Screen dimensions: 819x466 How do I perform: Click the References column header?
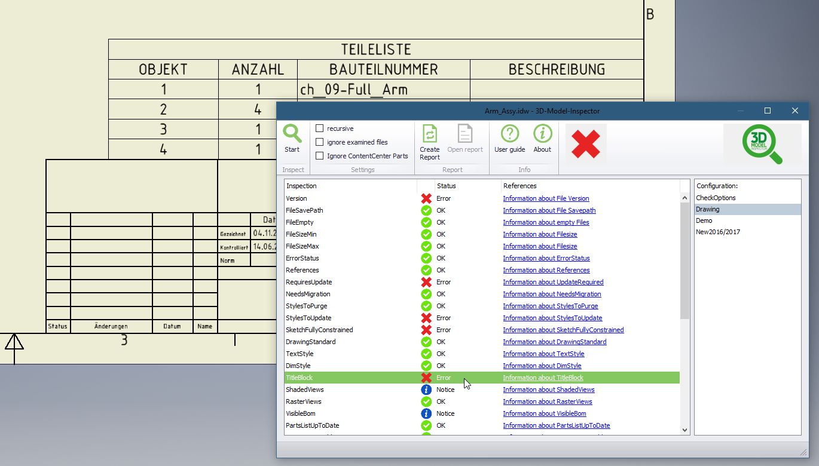[590, 186]
